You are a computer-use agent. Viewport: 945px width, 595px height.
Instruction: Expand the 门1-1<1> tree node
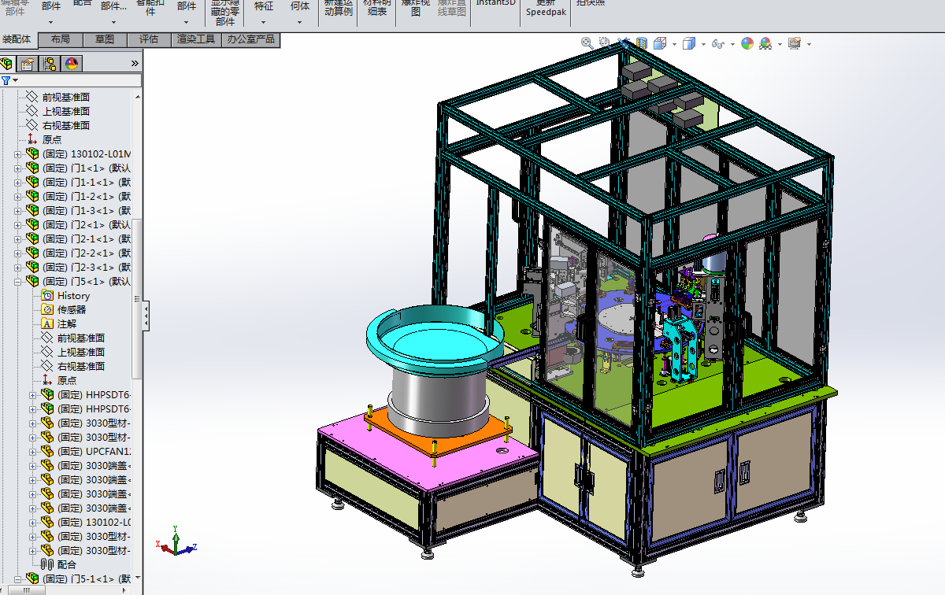18,182
